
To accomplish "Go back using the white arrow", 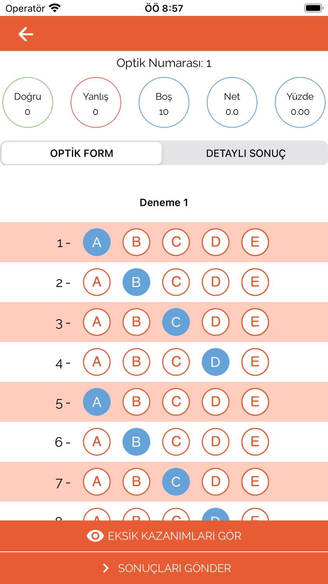I will (26, 34).
